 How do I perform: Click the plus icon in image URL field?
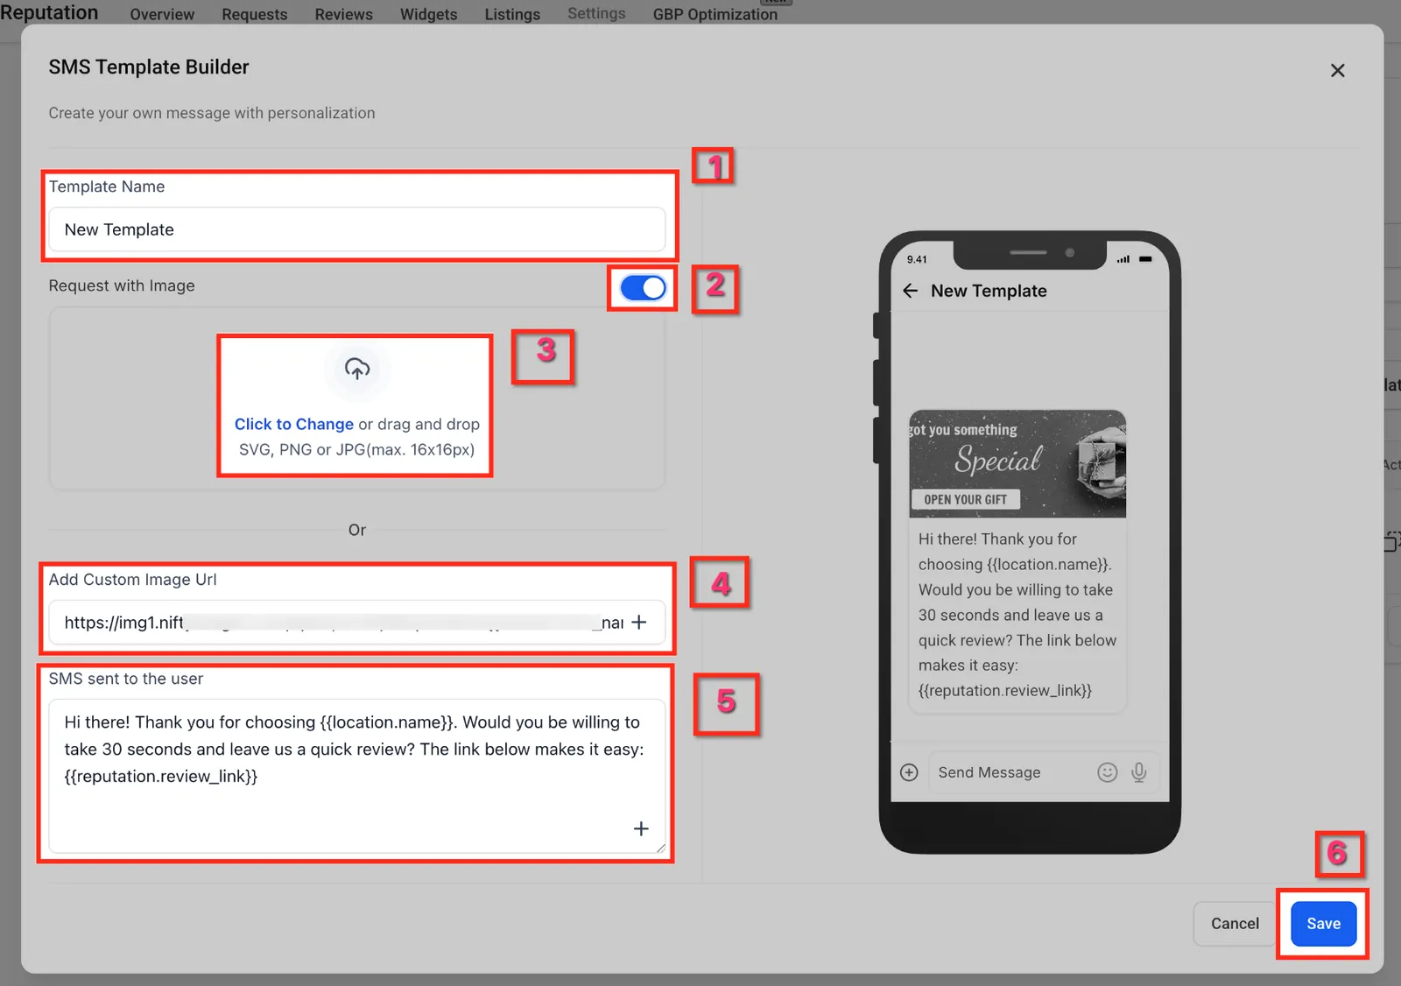(639, 622)
